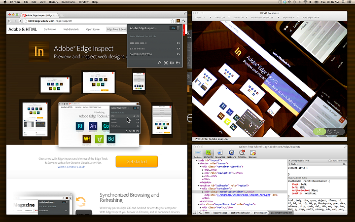Select body#inspect in the breadcrumb bar
This screenshot has width=355, height=222.
(220, 213)
